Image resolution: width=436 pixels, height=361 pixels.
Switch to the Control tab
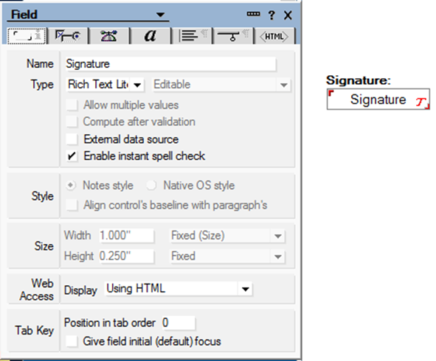pos(68,36)
